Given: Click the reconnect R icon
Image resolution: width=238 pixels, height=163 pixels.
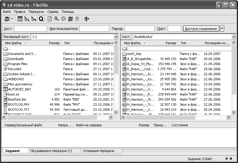Looking at the screenshot, I should (77, 19).
